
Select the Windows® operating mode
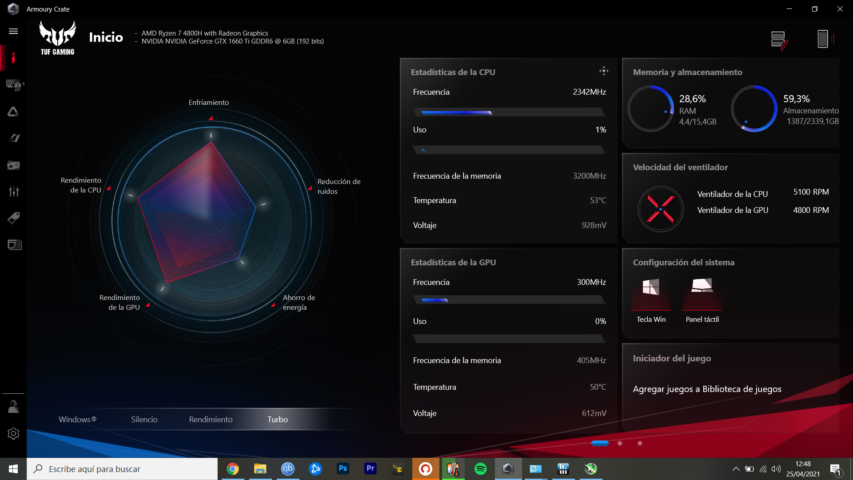pos(77,419)
